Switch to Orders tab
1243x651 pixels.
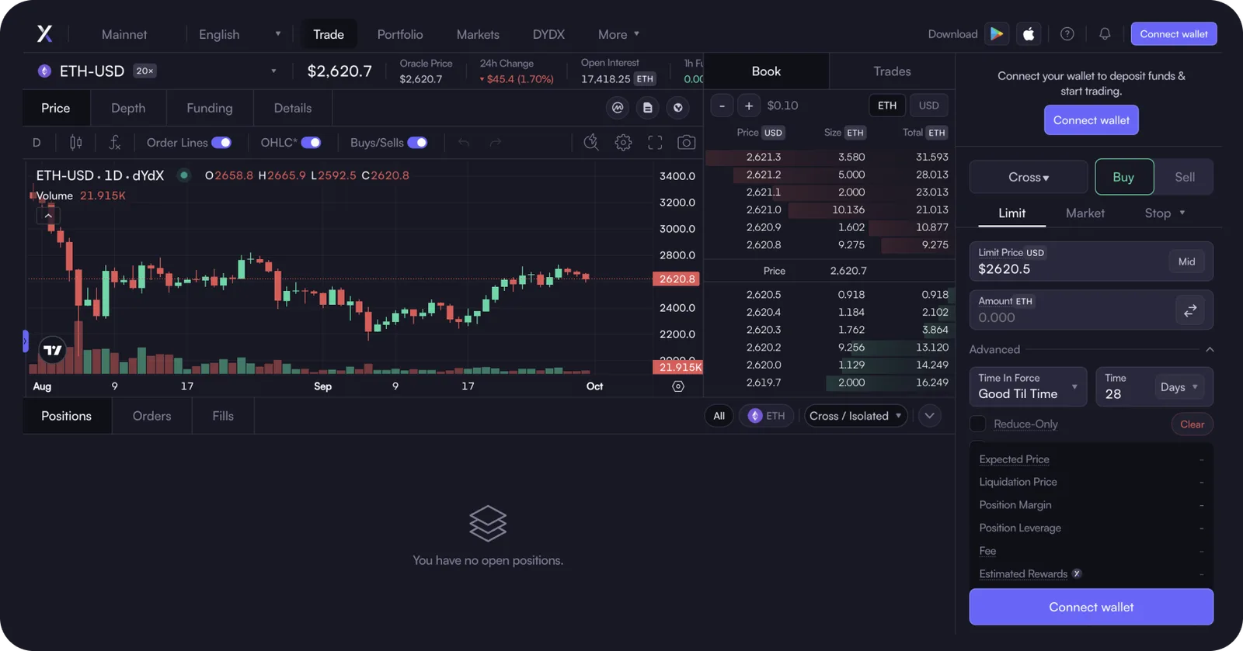tap(151, 416)
